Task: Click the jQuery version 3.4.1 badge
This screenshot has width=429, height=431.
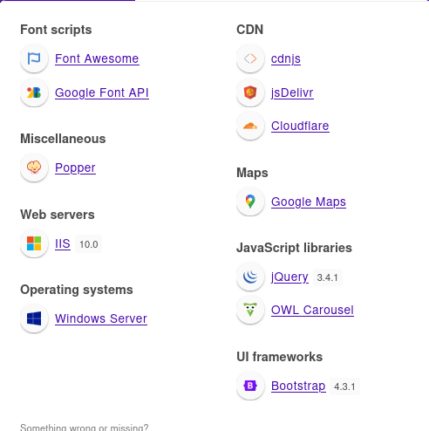Action: [x=328, y=277]
